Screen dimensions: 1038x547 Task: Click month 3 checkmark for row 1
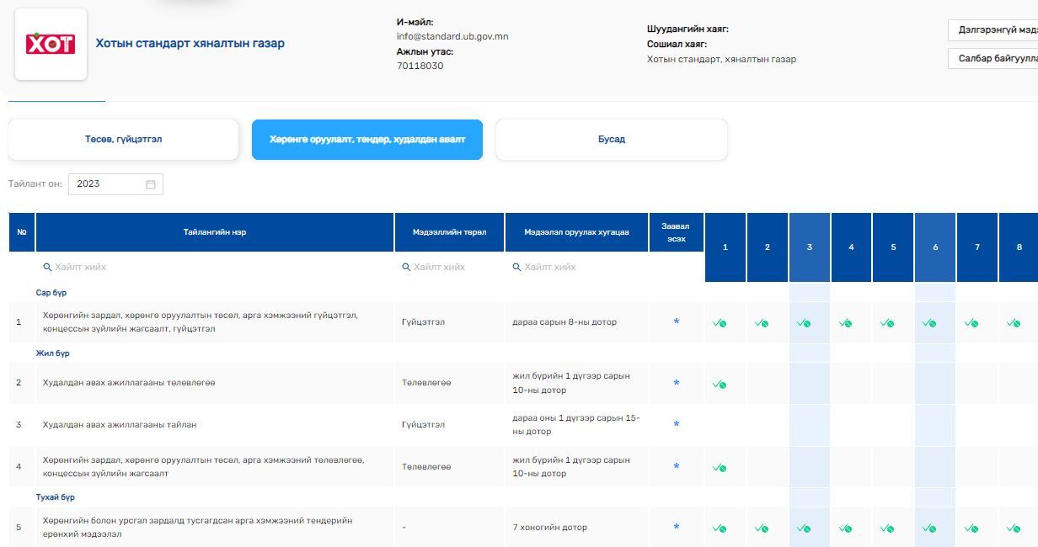[803, 323]
